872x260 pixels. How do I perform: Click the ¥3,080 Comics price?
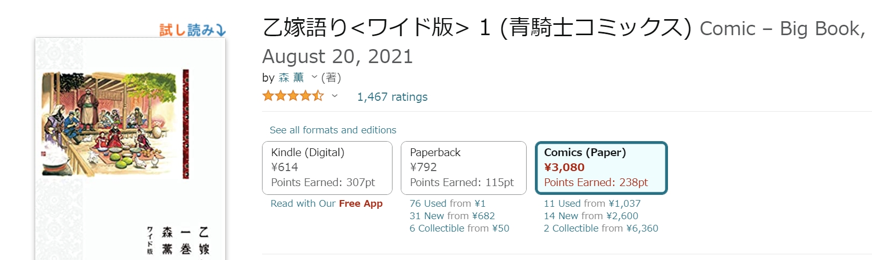(564, 167)
